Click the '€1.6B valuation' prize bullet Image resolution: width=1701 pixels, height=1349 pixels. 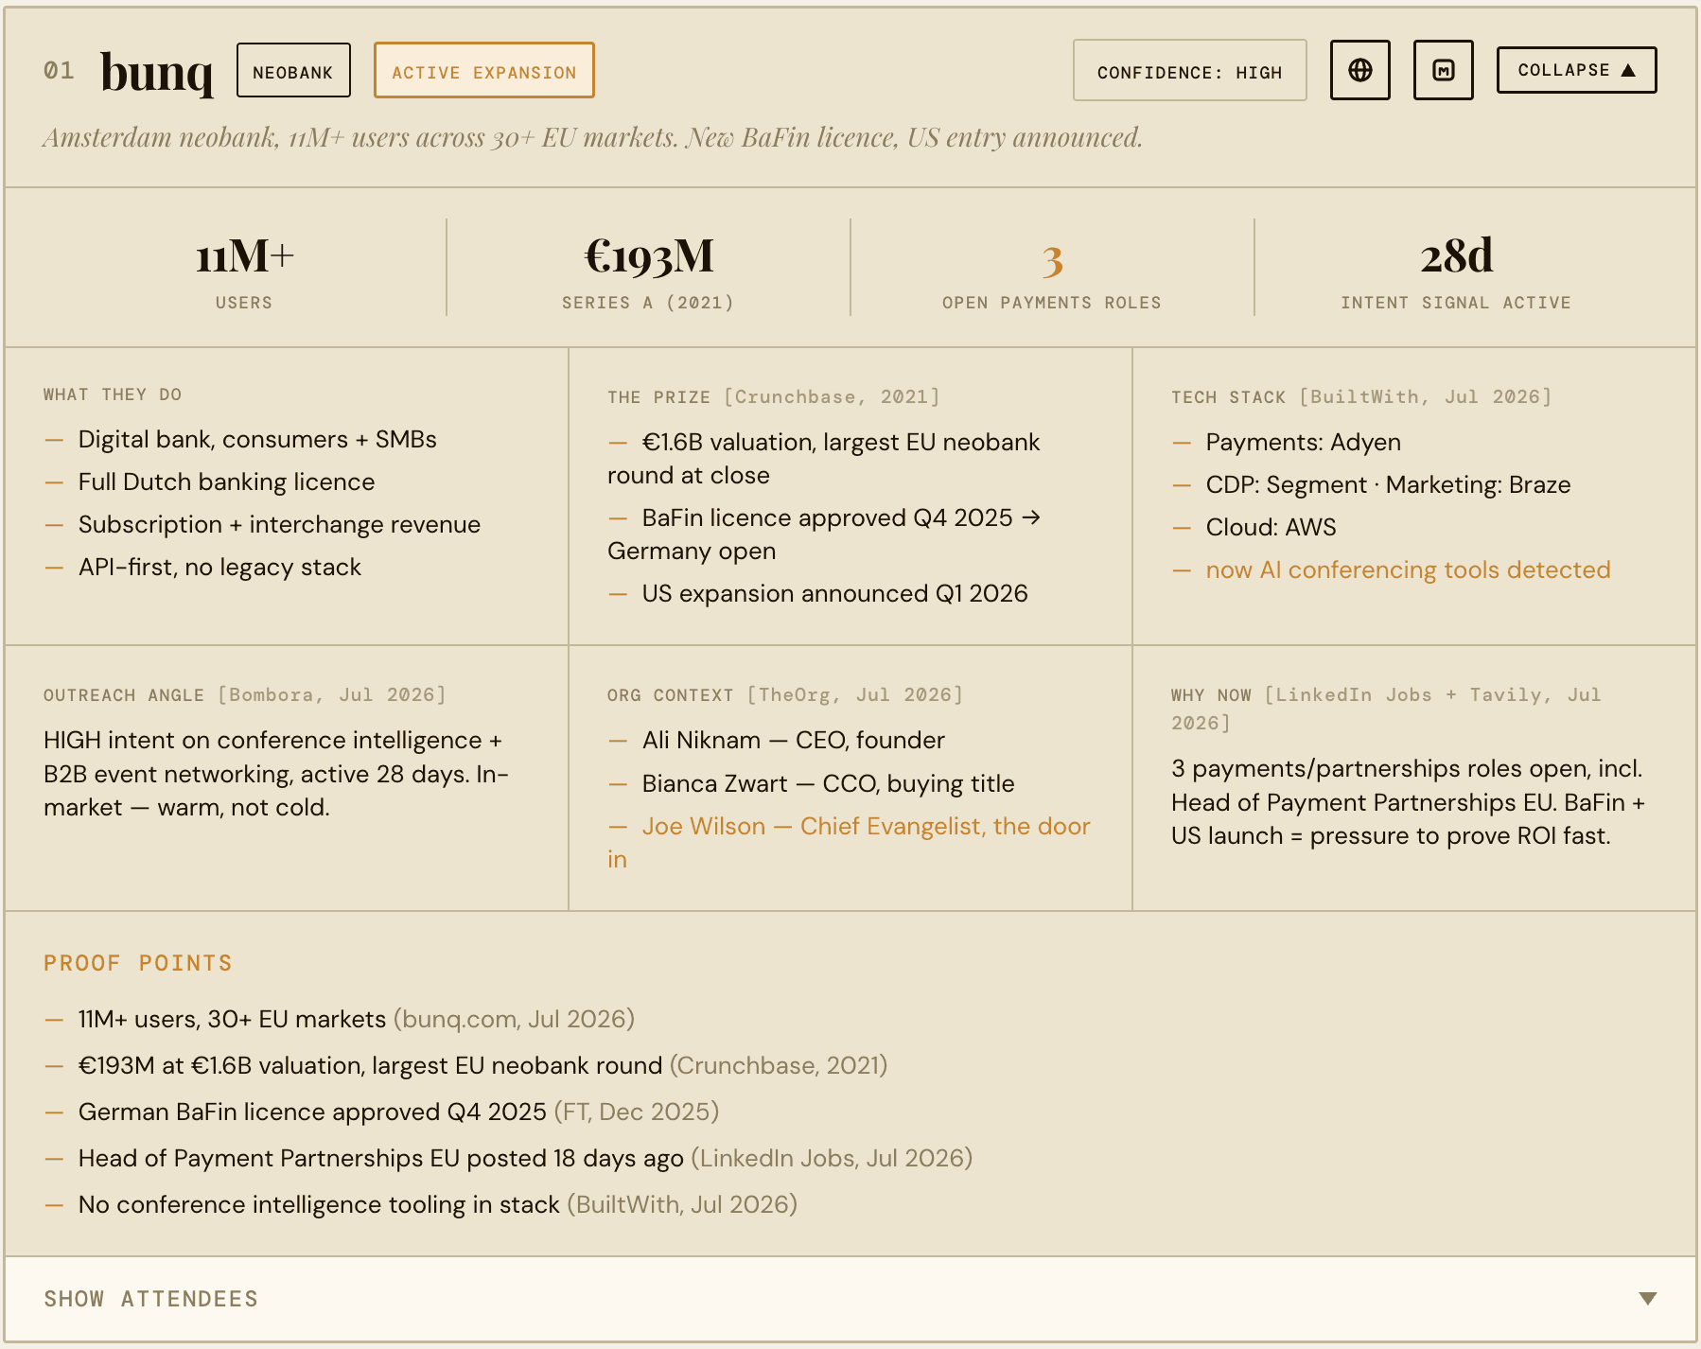click(x=824, y=458)
